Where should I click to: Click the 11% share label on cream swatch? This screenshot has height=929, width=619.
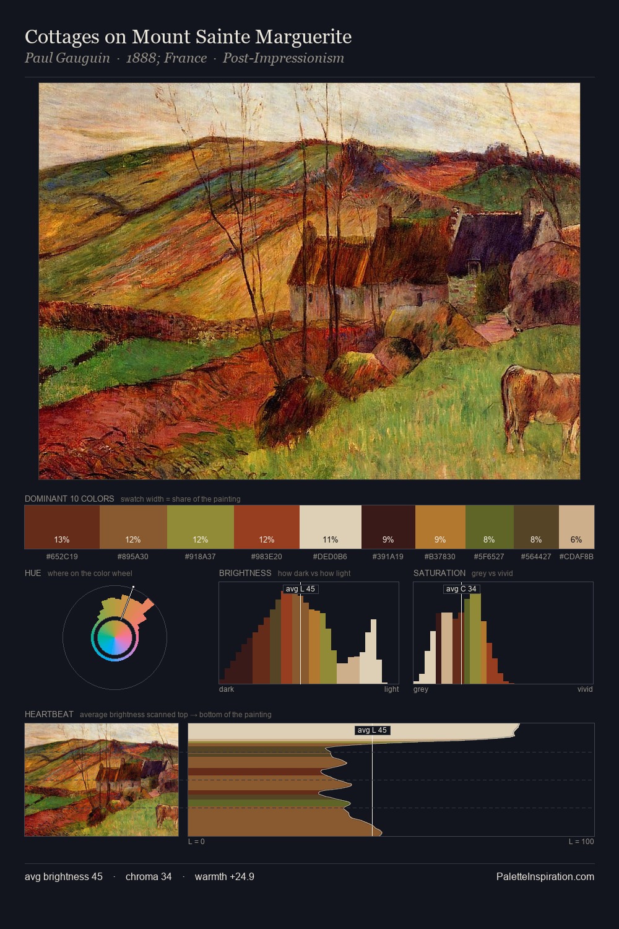331,539
